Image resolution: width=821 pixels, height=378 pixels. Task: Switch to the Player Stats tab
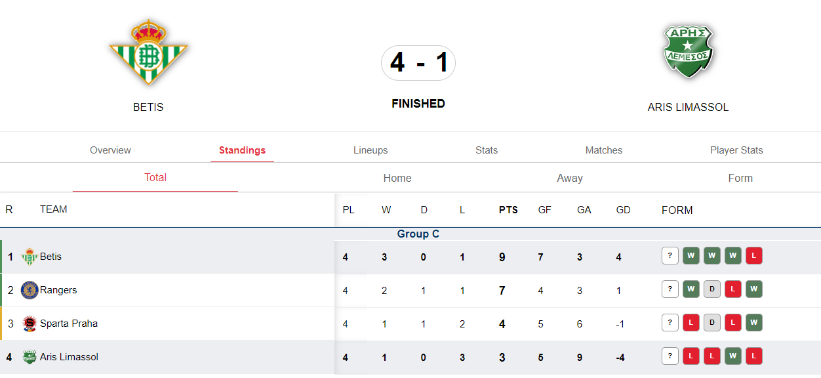click(736, 150)
